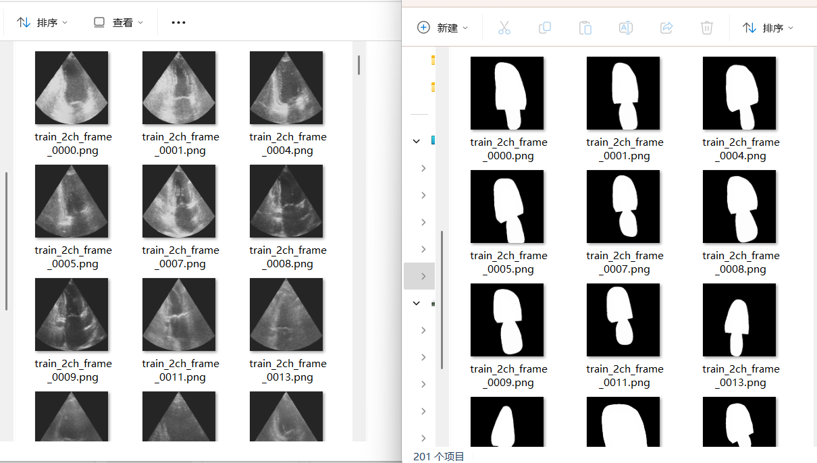The image size is (817, 463).
Task: Click the Cut scissors icon in right window
Action: click(x=504, y=28)
